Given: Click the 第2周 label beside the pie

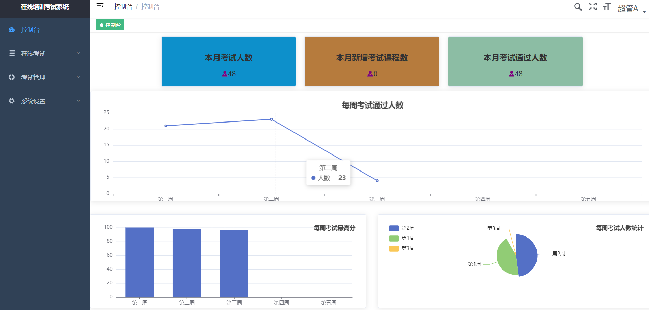Looking at the screenshot, I should [559, 253].
